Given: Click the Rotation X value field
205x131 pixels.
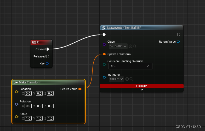Looking at the screenshot, I should (x=28, y=106).
